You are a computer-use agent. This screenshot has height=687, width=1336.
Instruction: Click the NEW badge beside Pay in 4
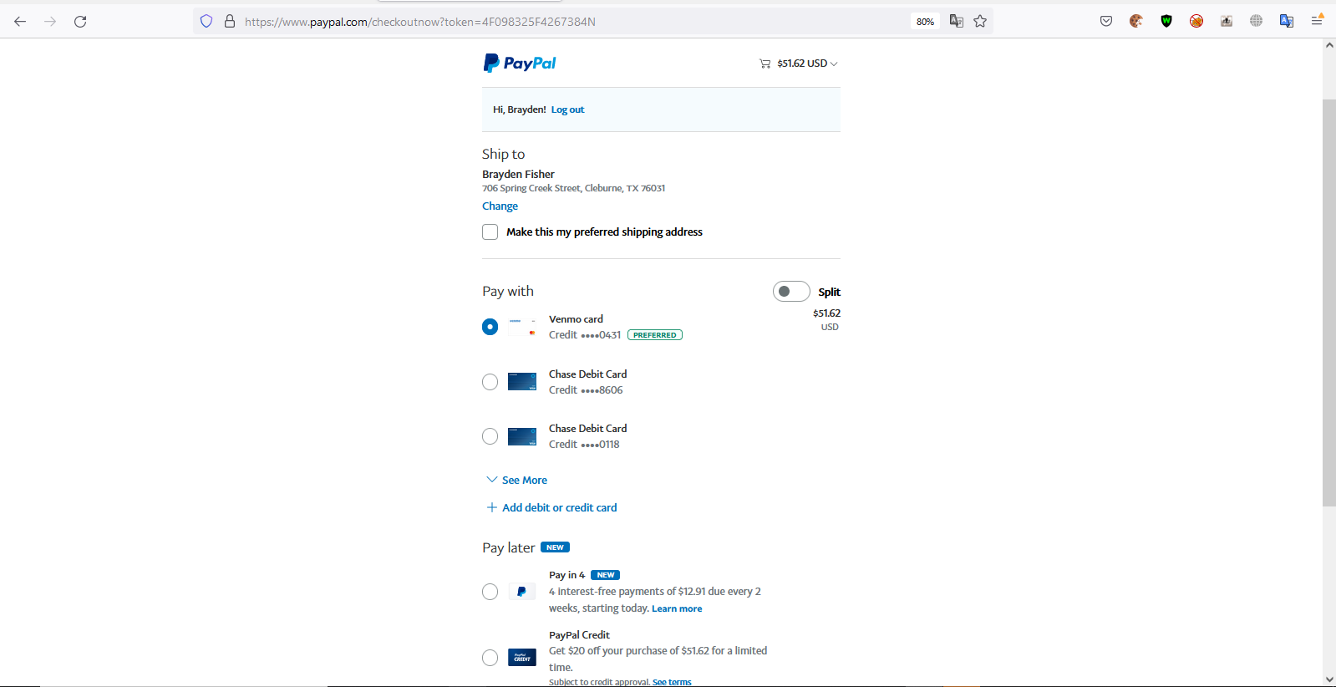pyautogui.click(x=606, y=575)
